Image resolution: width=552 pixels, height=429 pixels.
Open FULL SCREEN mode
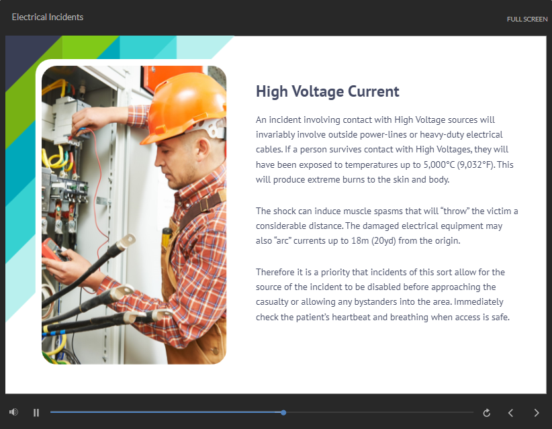(x=528, y=19)
